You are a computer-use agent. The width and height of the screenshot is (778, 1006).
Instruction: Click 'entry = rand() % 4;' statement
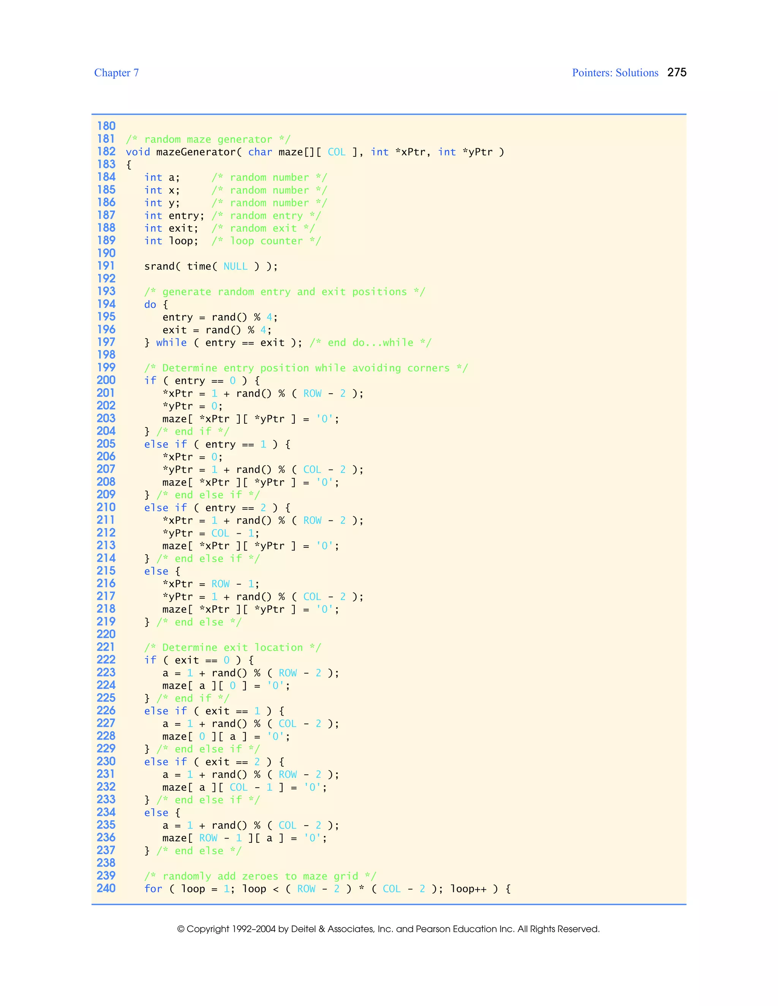tap(220, 317)
